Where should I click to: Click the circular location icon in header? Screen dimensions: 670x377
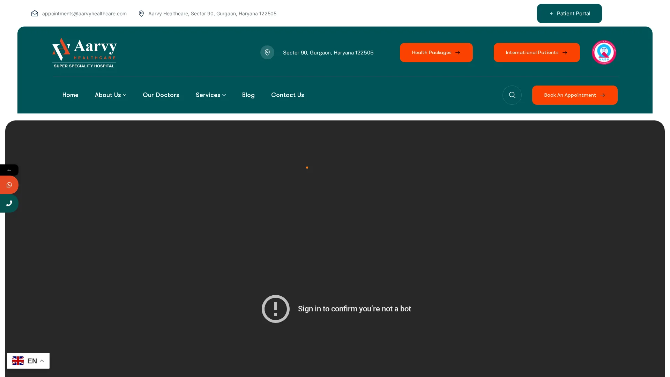tap(267, 52)
